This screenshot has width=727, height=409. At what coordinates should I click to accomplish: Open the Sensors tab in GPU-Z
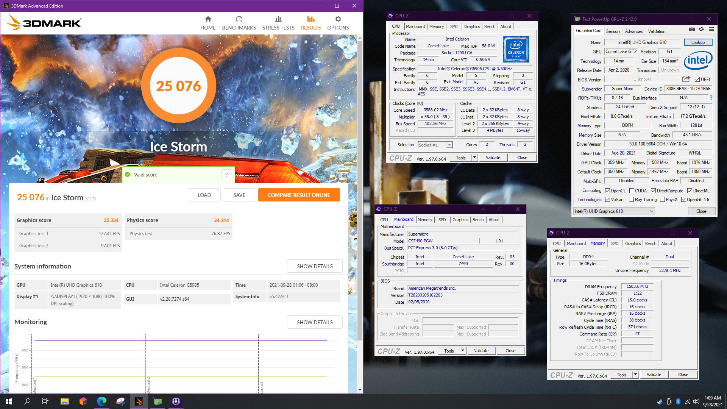[x=613, y=31]
